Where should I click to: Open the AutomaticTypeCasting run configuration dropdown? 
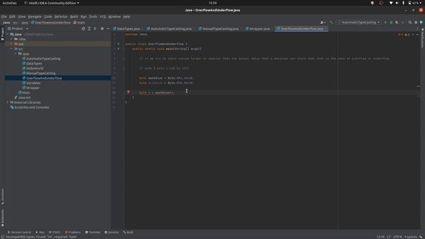(x=359, y=23)
